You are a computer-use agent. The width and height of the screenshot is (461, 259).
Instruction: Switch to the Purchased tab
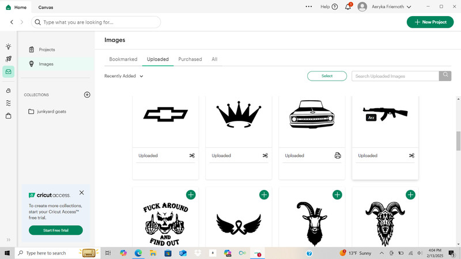pyautogui.click(x=190, y=59)
